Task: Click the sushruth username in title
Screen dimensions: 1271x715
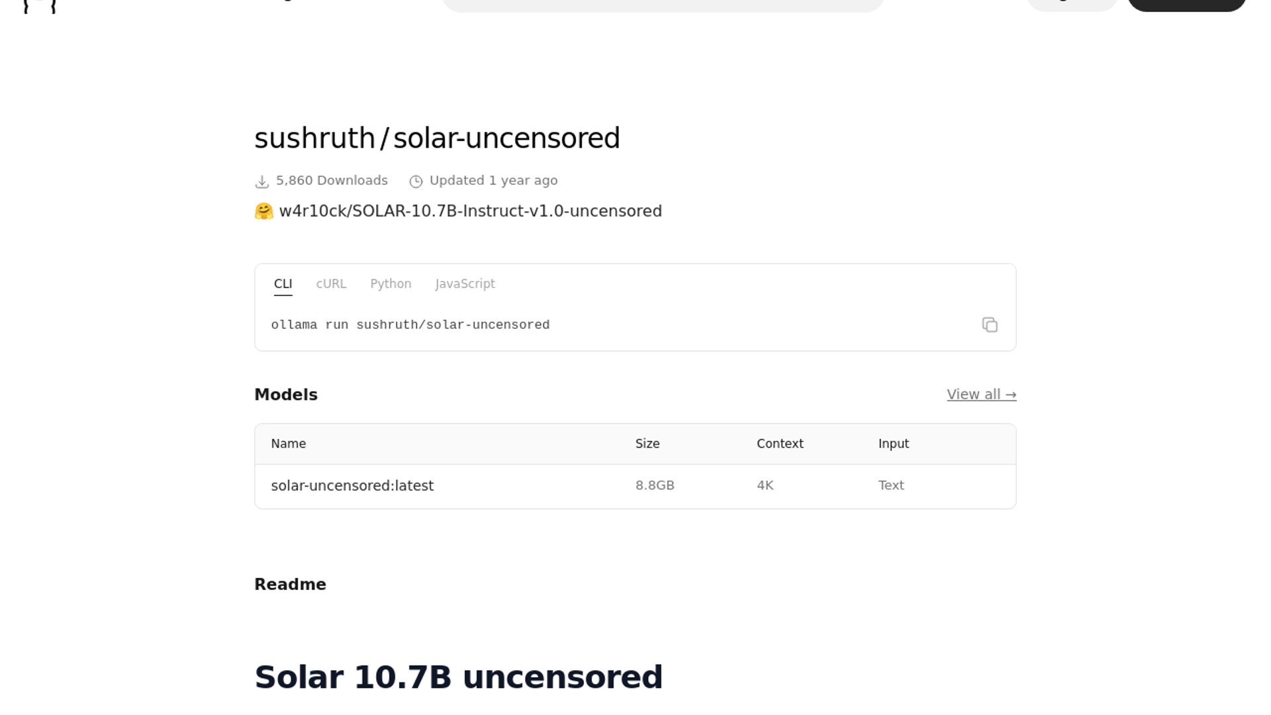Action: tap(314, 138)
